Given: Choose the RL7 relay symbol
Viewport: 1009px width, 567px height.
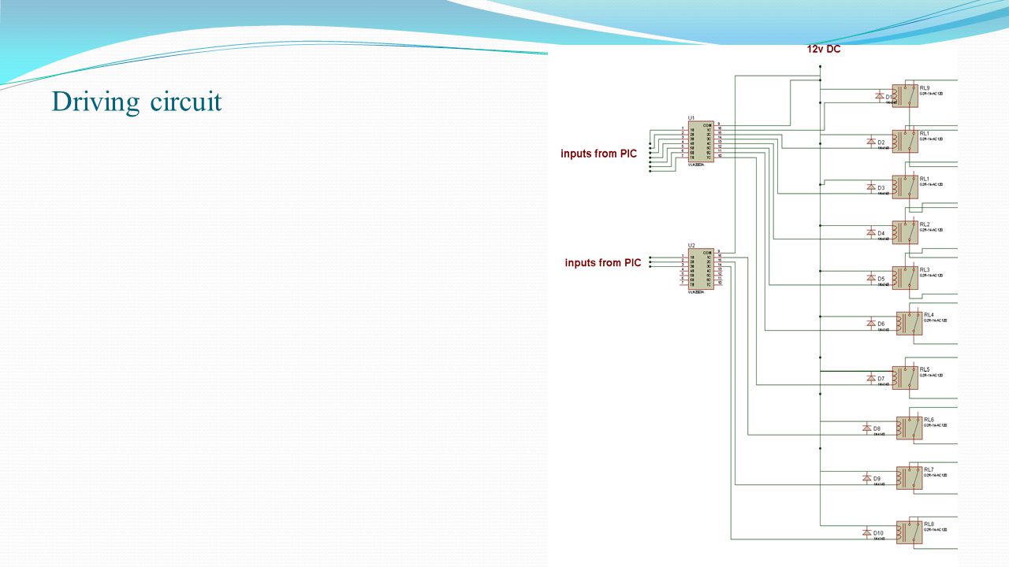Looking at the screenshot, I should click(x=909, y=477).
